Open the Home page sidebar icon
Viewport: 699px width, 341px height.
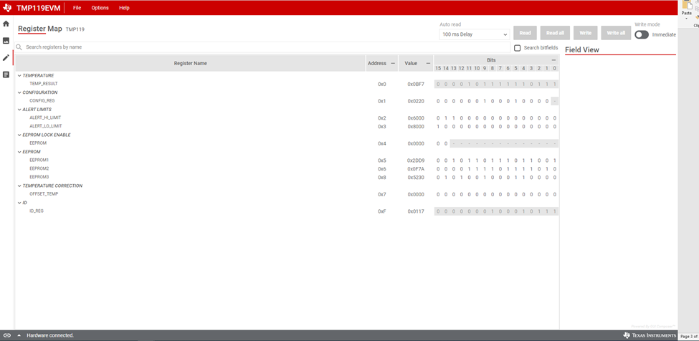tap(6, 24)
